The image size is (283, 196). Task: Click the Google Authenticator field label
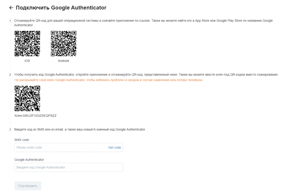click(x=29, y=160)
